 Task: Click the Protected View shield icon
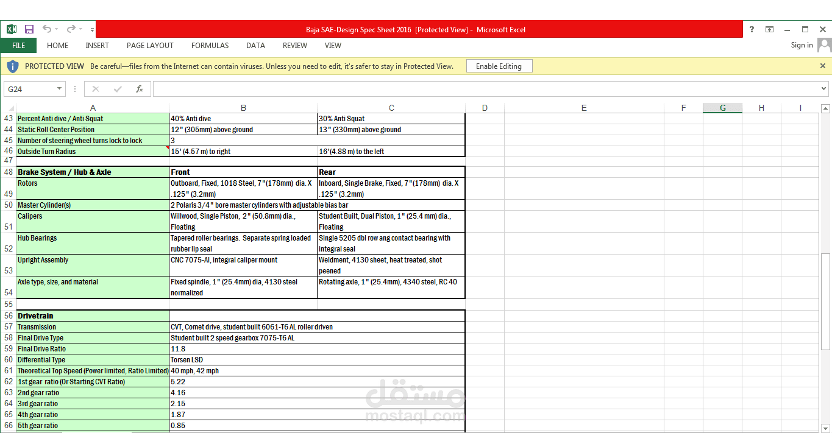(13, 66)
